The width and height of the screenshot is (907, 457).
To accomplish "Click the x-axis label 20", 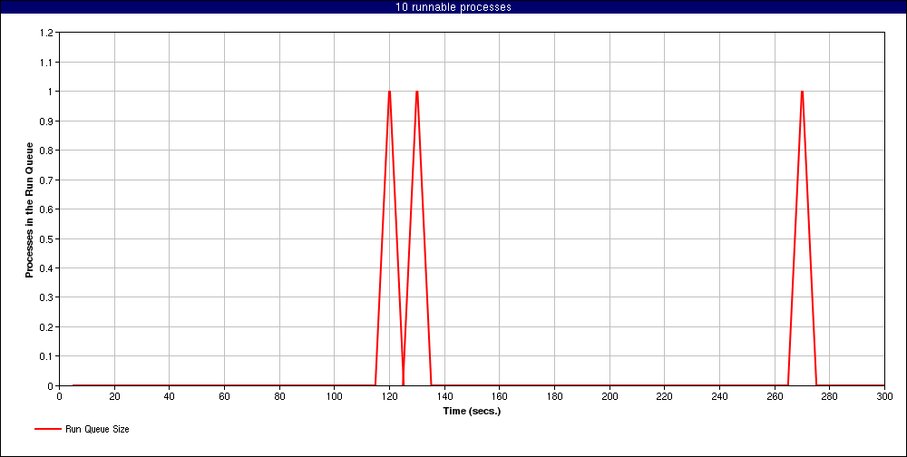I will point(114,396).
